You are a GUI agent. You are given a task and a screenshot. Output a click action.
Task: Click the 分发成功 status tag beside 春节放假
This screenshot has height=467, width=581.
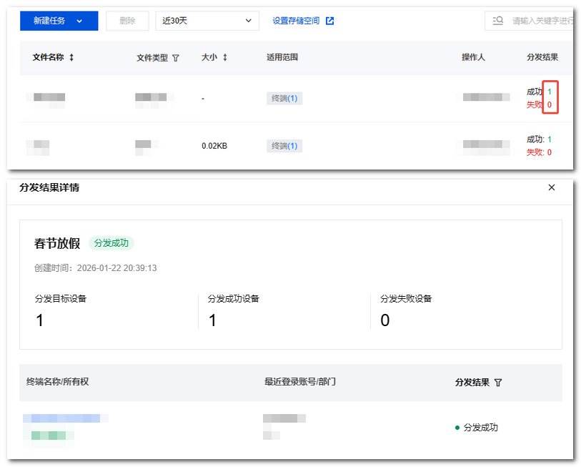pyautogui.click(x=111, y=243)
